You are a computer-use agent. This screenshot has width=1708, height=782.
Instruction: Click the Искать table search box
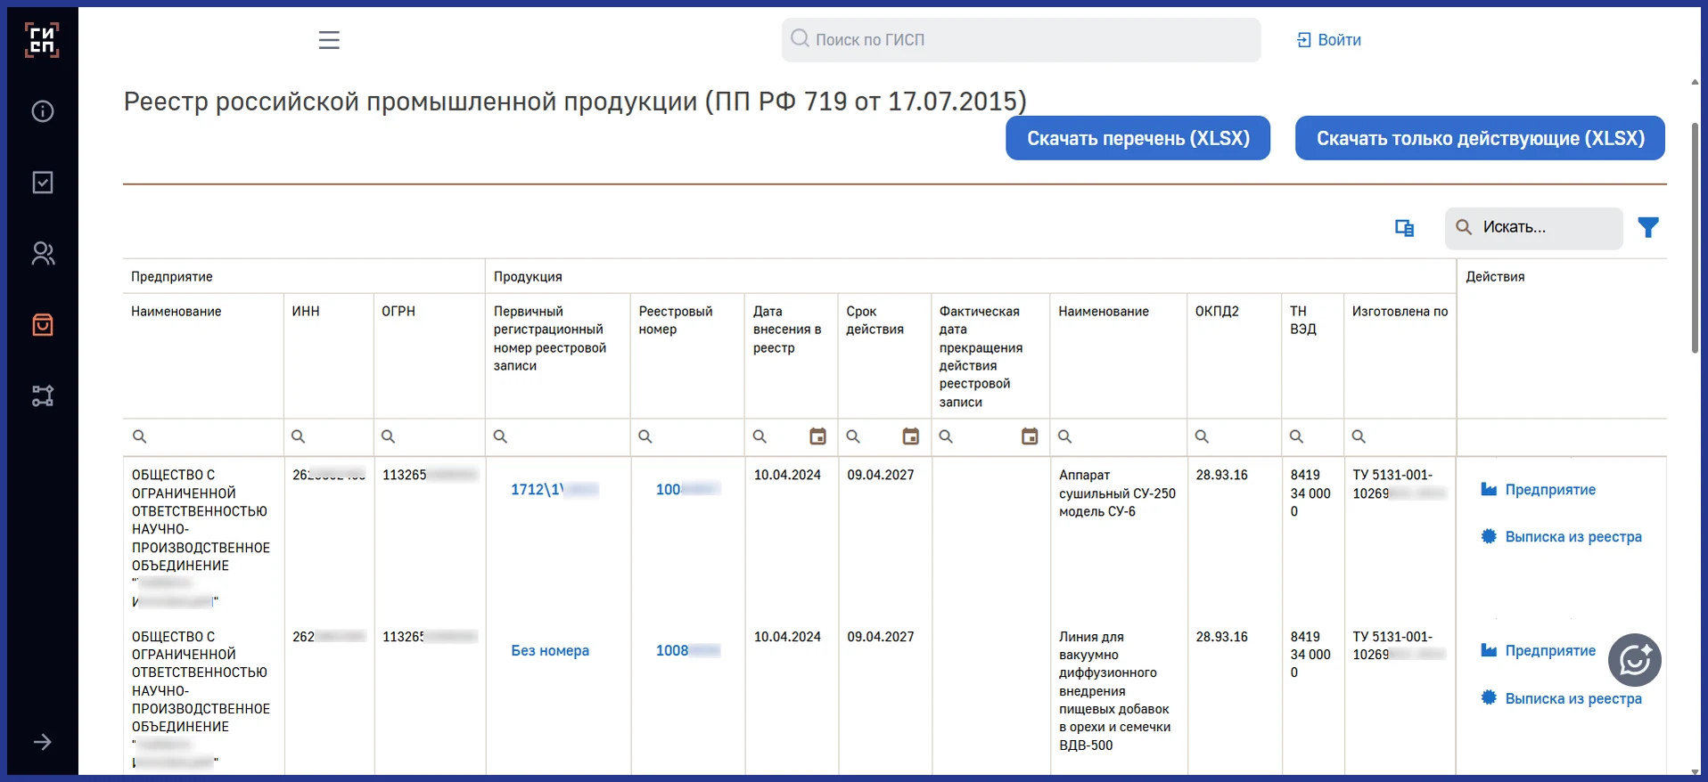coord(1533,228)
